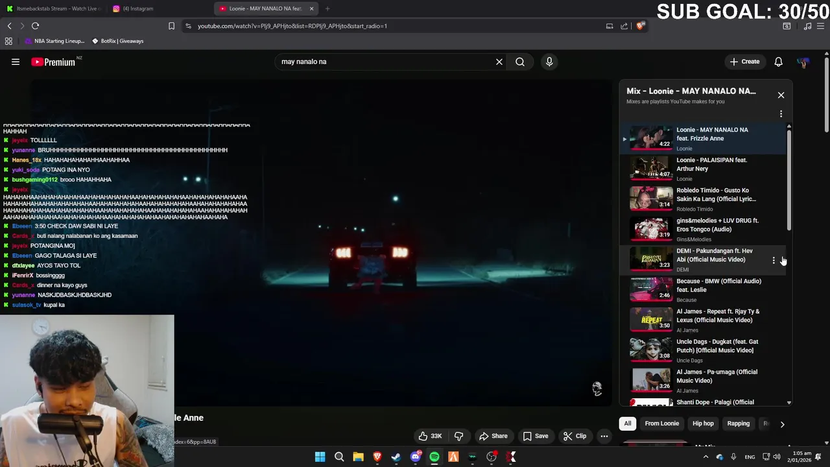Viewport: 830px width, 467px height.
Task: Select the Hip hop chip
Action: click(703, 424)
